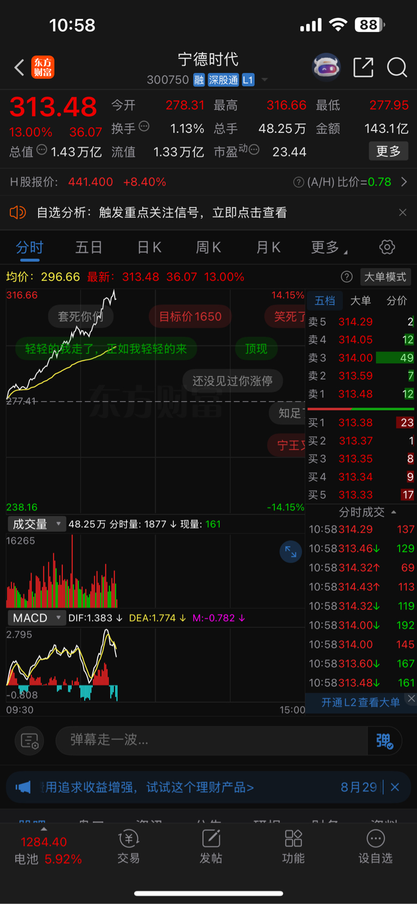Tap the 10:58 313.48 161 trade row
Image resolution: width=417 pixels, height=904 pixels.
click(361, 683)
